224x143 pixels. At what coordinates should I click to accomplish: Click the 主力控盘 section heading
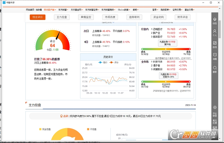click(35, 105)
